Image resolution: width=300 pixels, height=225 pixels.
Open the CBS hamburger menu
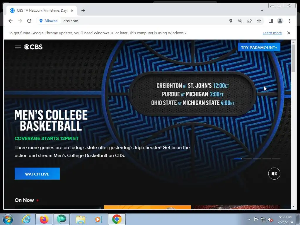pos(18,47)
